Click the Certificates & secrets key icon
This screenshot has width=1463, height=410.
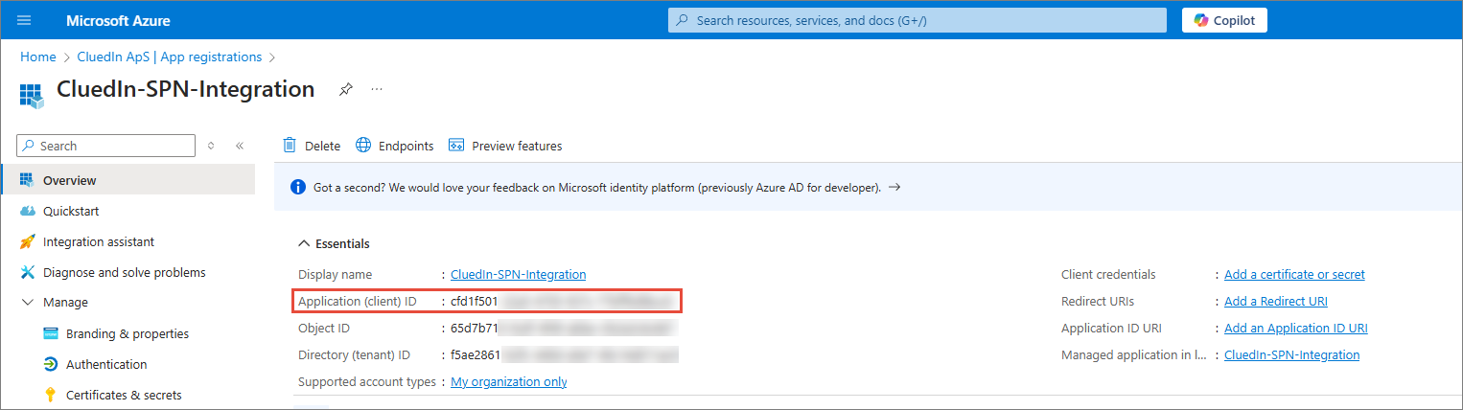pos(51,395)
